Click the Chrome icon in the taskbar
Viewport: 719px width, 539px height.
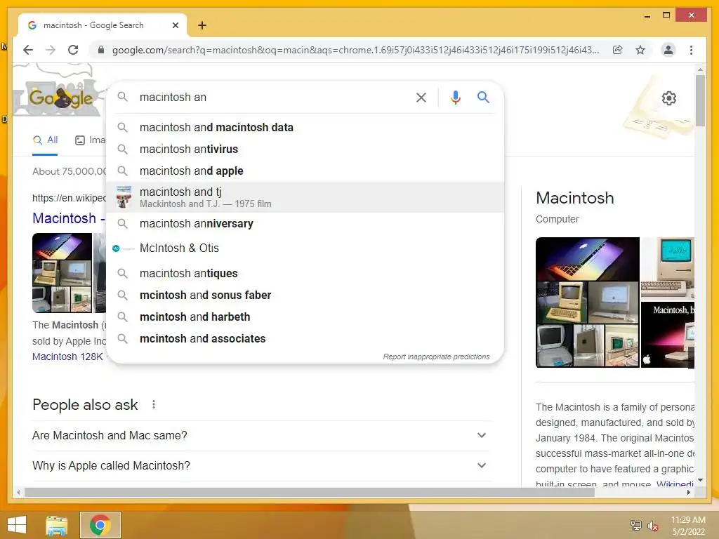pyautogui.click(x=100, y=525)
